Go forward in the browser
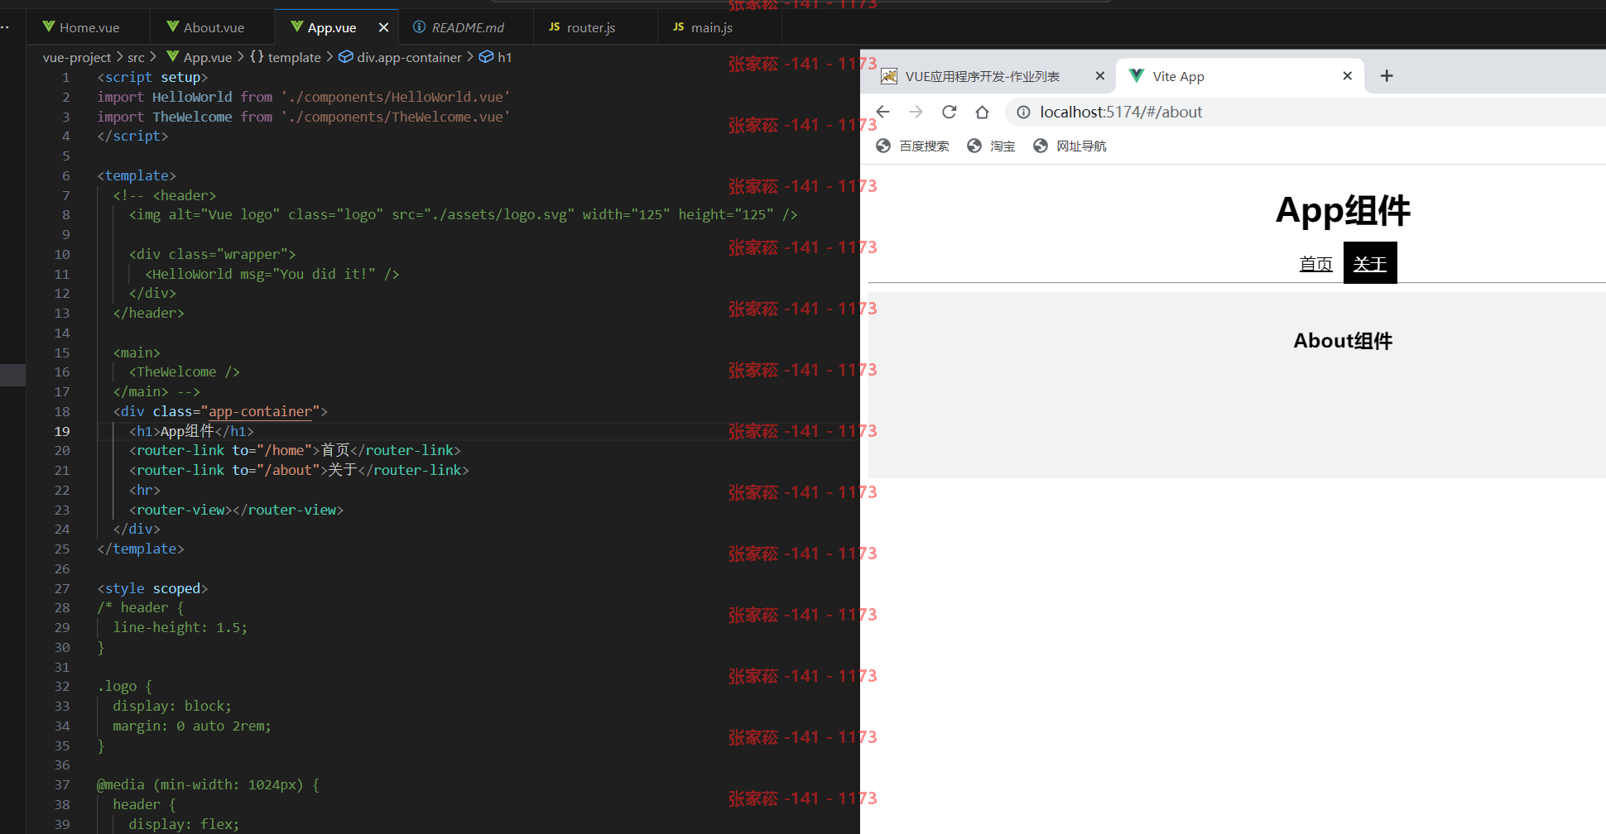Screen dimensions: 1606x834 (x=916, y=112)
